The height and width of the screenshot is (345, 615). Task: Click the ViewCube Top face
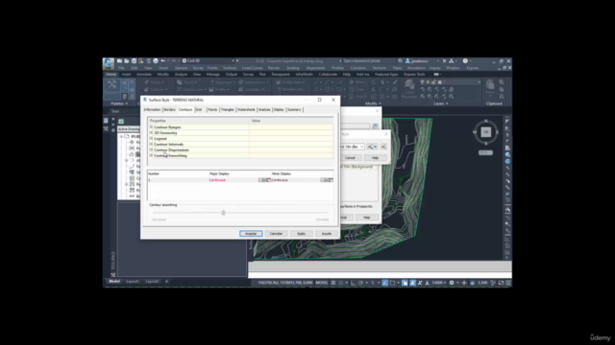[x=486, y=132]
